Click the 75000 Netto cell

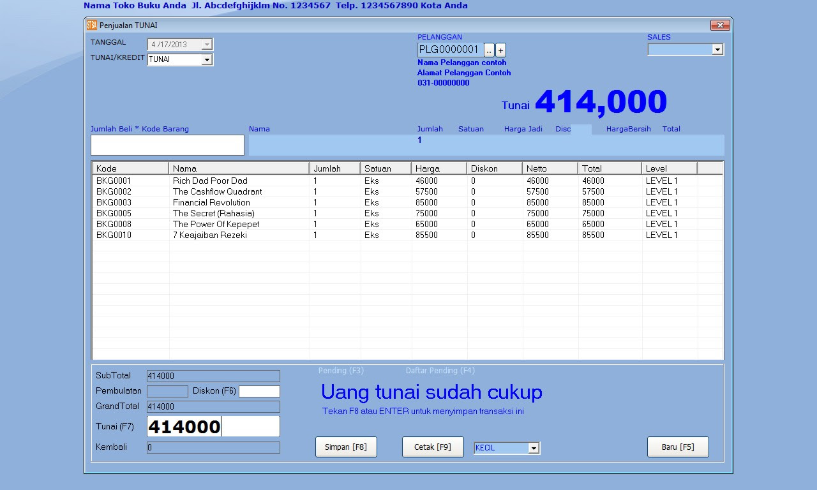[x=537, y=214]
